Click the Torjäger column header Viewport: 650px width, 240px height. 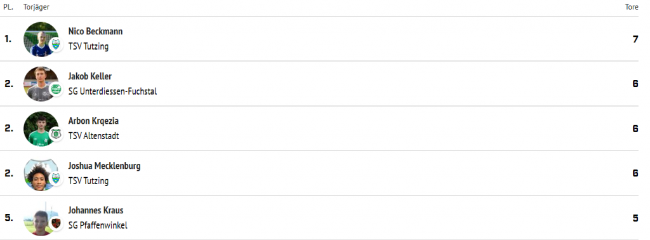coord(36,8)
